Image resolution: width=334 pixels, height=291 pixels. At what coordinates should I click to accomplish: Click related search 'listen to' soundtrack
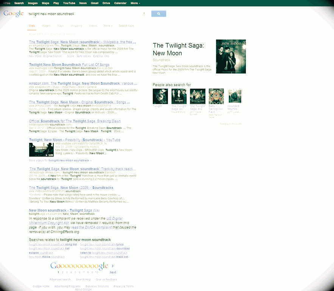104,253
